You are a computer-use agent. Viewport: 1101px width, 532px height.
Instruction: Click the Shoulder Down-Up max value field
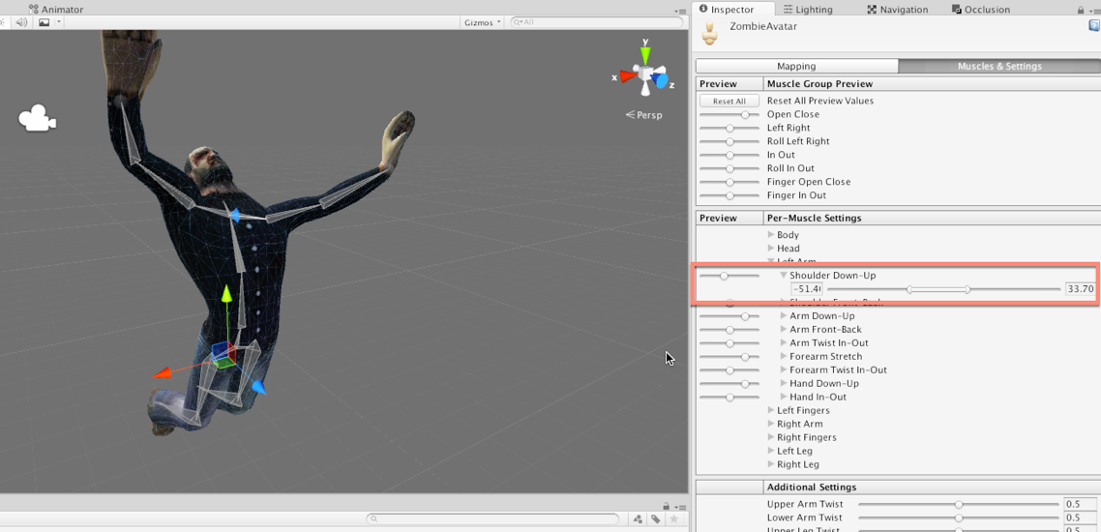(x=1079, y=289)
